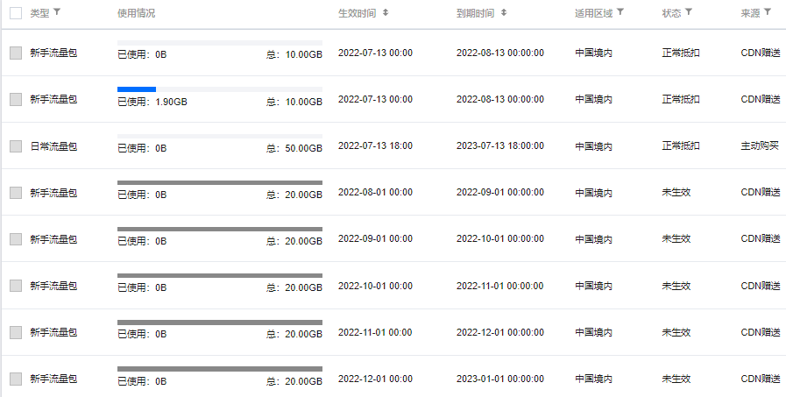Click the 到期时间 sort arrows

503,13
